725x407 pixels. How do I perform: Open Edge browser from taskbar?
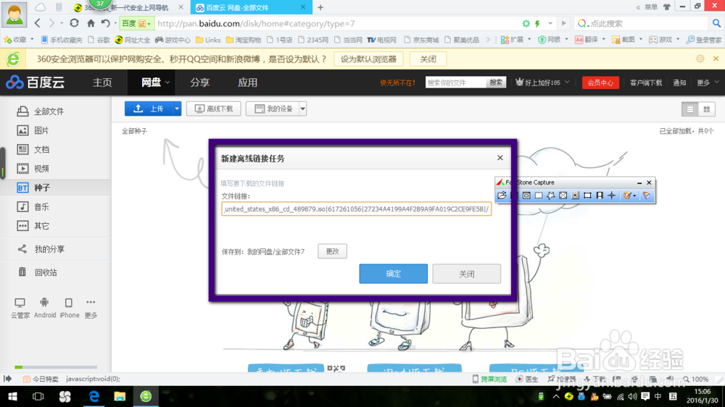point(94,396)
